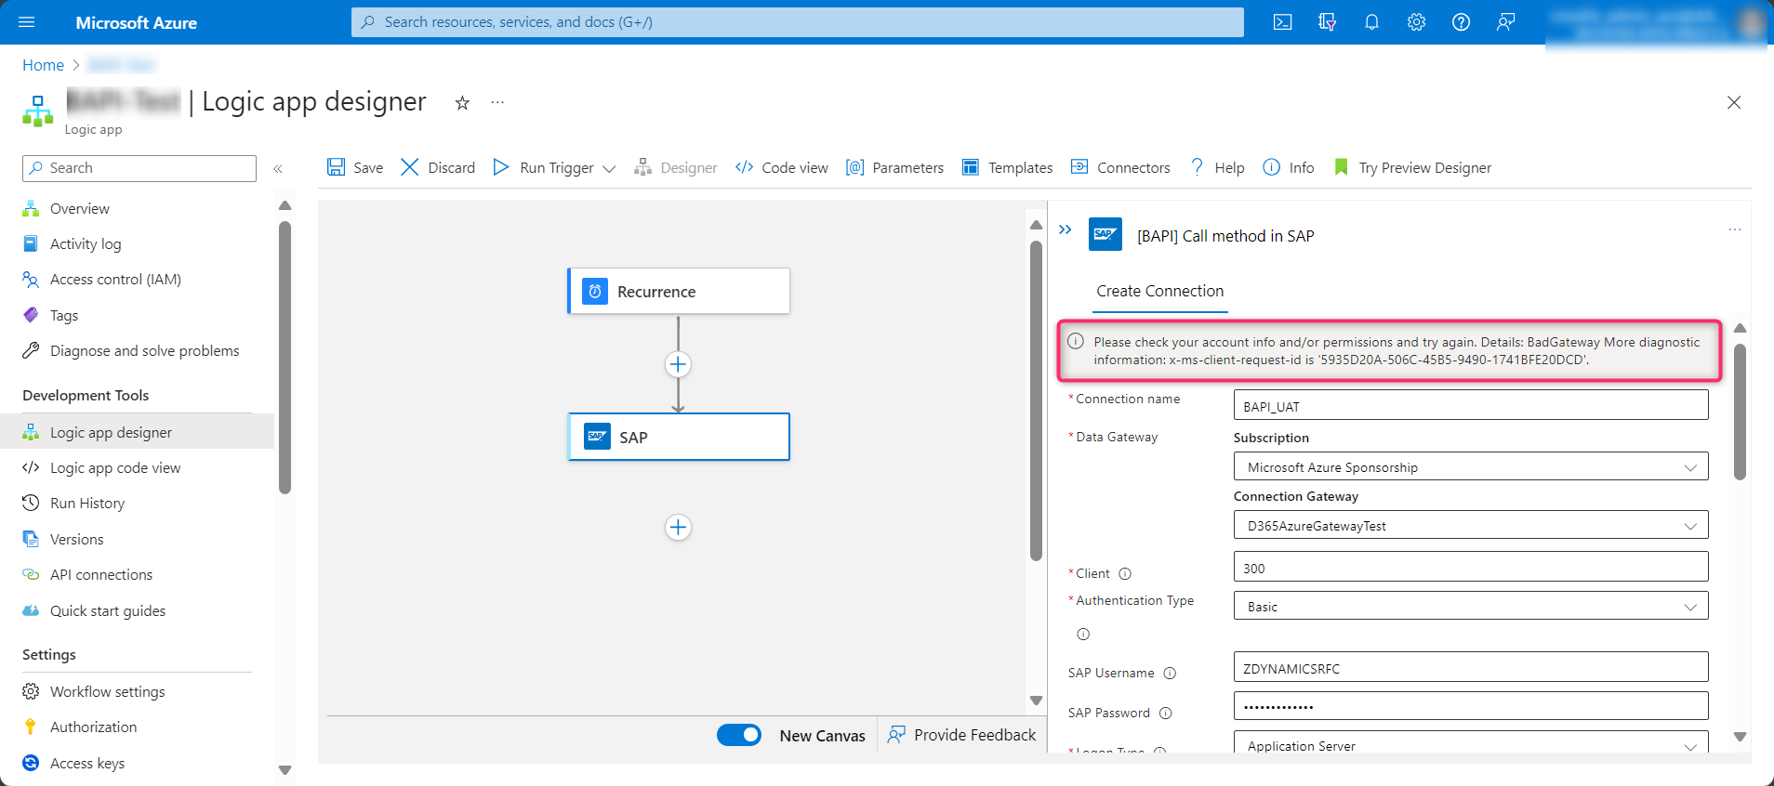1774x786 pixels.
Task: Open Cloud Shell from the top bar
Action: coord(1282,22)
